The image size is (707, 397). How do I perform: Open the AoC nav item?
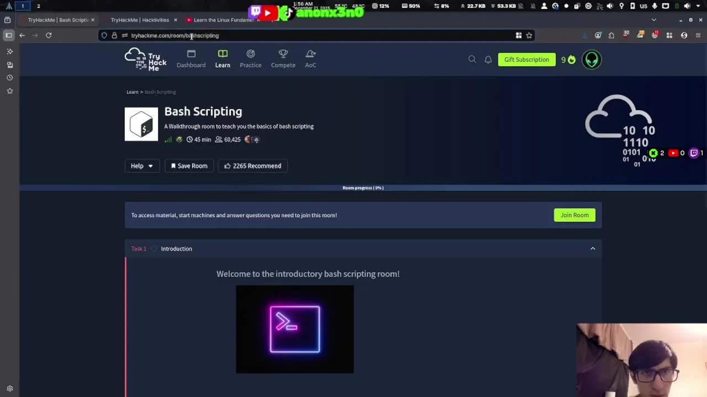[310, 59]
